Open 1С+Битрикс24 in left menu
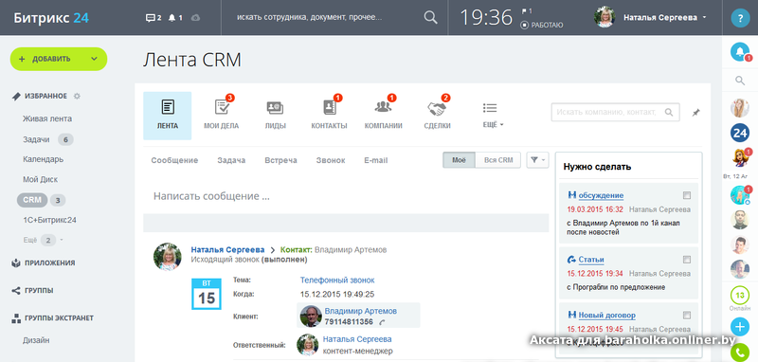The height and width of the screenshot is (362, 758). [x=50, y=220]
